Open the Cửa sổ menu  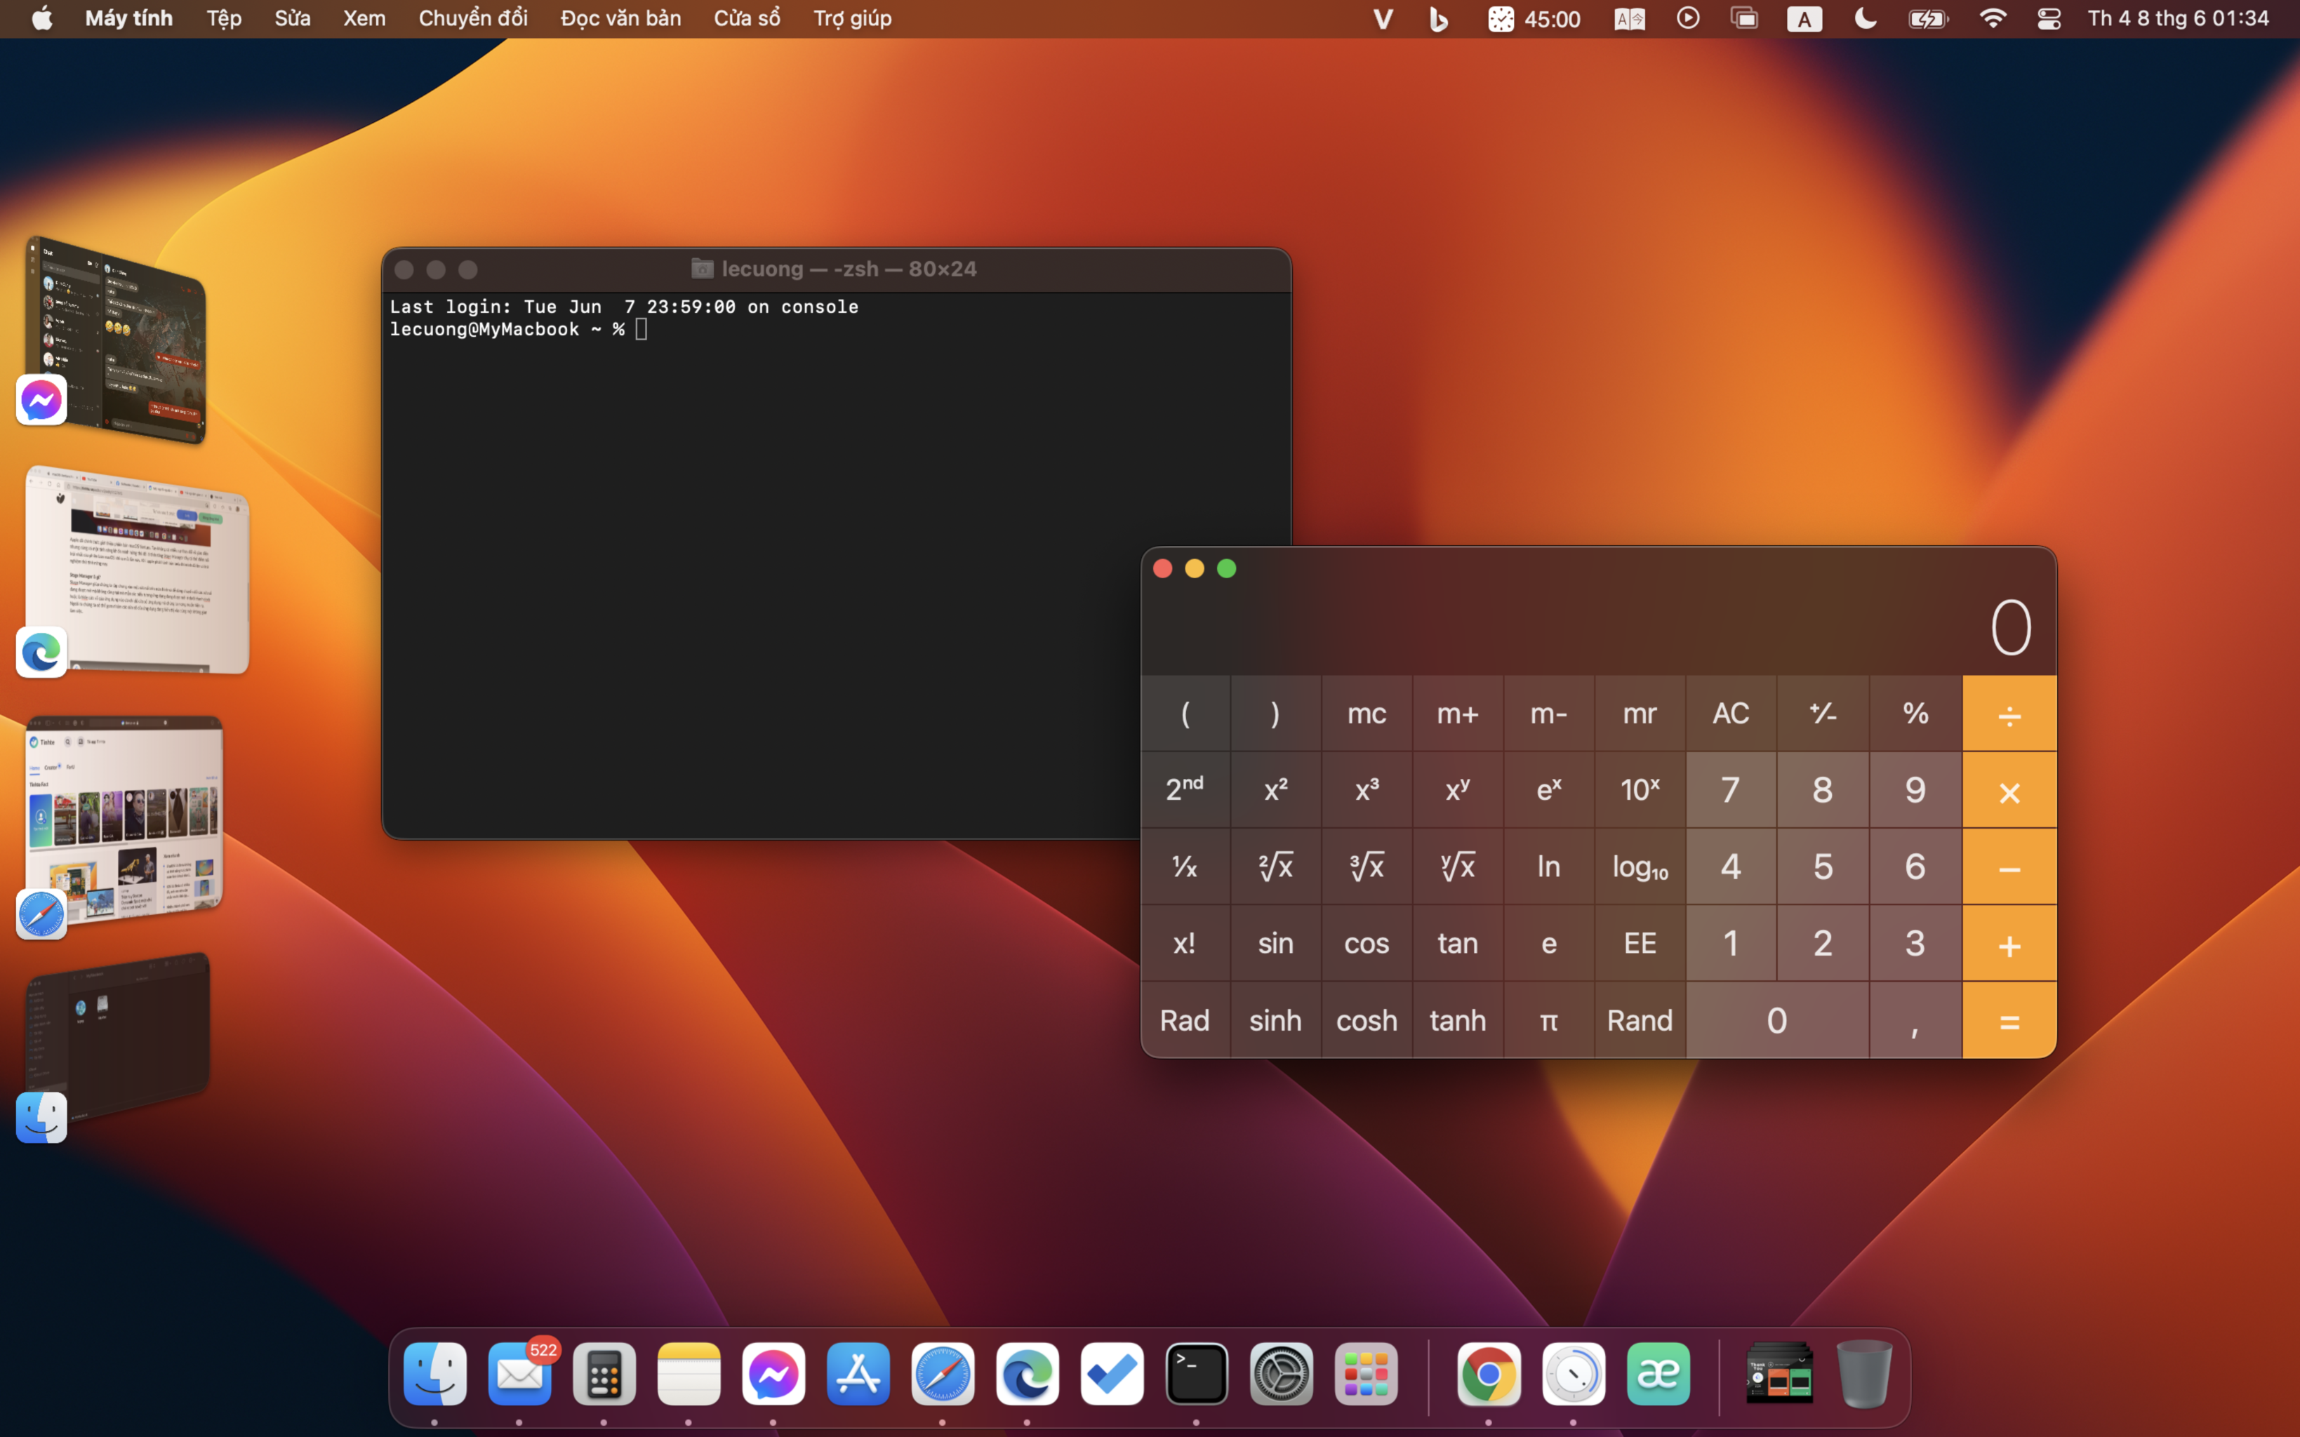(747, 18)
